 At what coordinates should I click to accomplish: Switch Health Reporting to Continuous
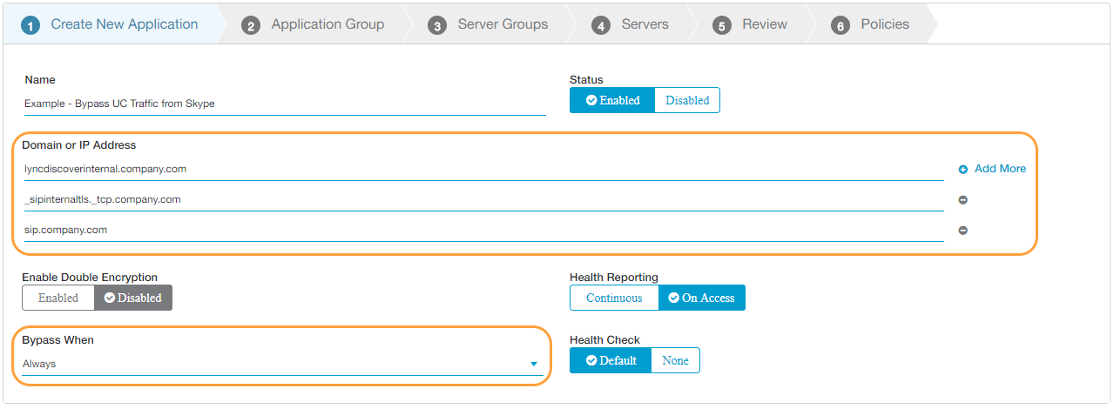[614, 298]
